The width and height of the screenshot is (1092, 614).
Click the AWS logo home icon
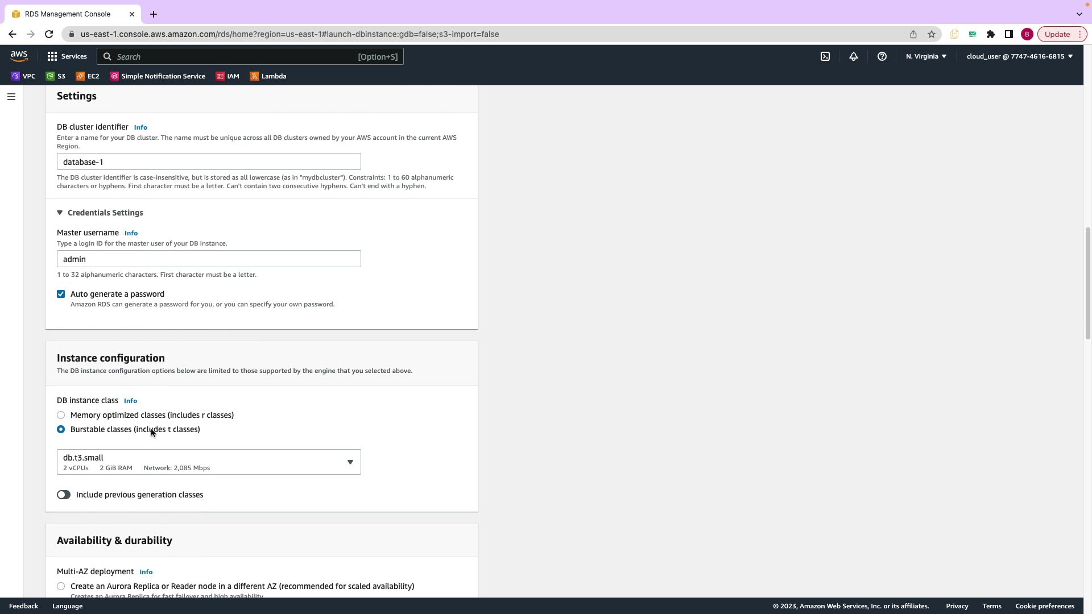click(x=19, y=56)
